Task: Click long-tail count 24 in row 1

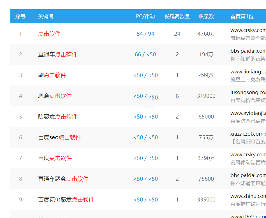Action: tap(177, 34)
